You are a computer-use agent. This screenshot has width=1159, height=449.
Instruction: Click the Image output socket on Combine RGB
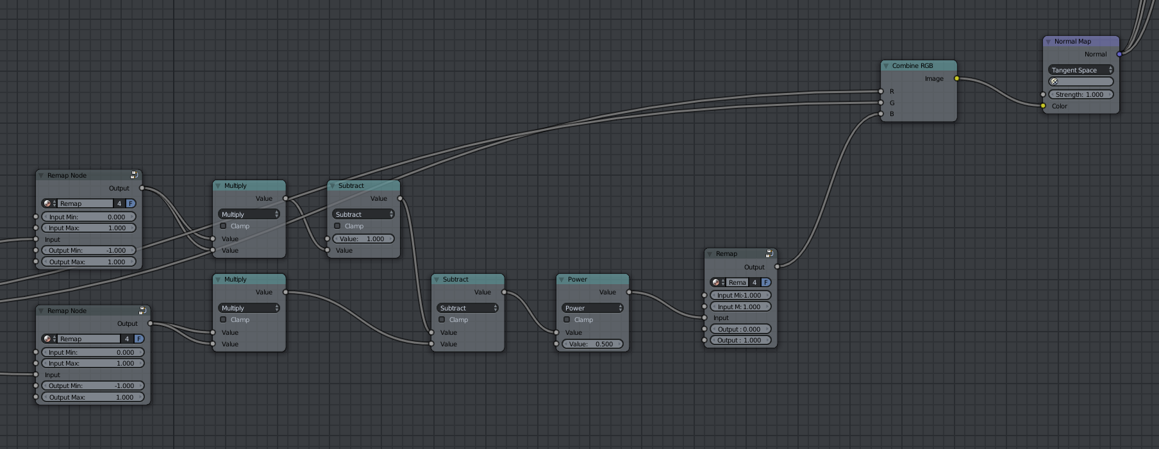pos(957,78)
